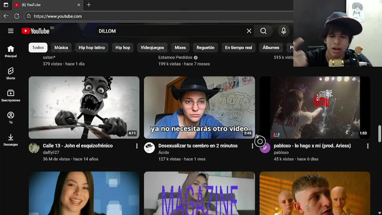Open the Tú profile section

tap(11, 118)
